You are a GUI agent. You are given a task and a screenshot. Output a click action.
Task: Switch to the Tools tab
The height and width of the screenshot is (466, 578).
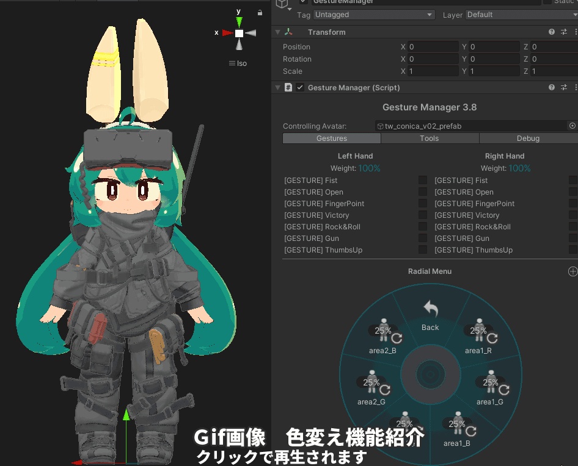(430, 138)
